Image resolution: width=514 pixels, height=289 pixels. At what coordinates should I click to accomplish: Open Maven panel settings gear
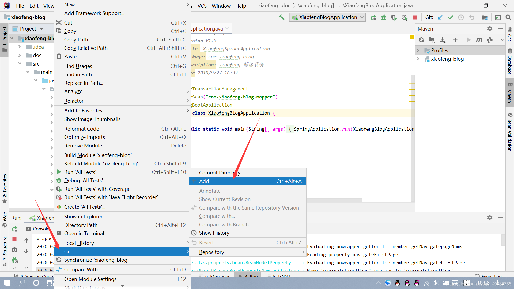[x=490, y=29]
